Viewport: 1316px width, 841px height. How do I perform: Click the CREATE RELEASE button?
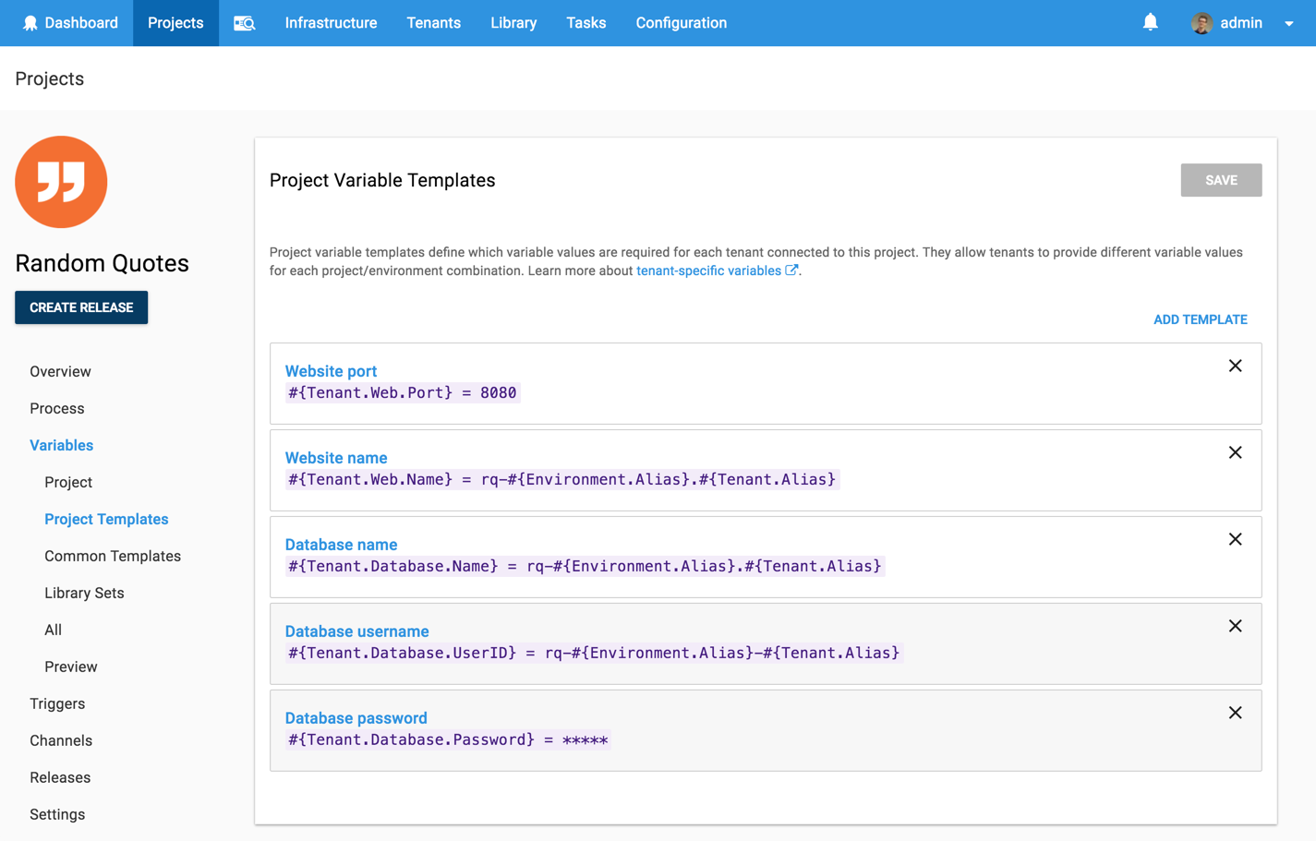click(x=81, y=306)
